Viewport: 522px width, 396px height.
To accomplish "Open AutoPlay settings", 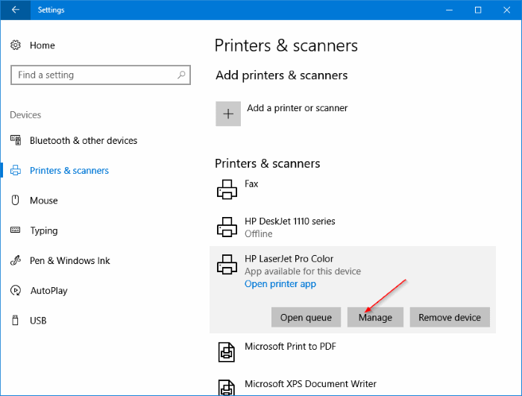I will coord(49,291).
